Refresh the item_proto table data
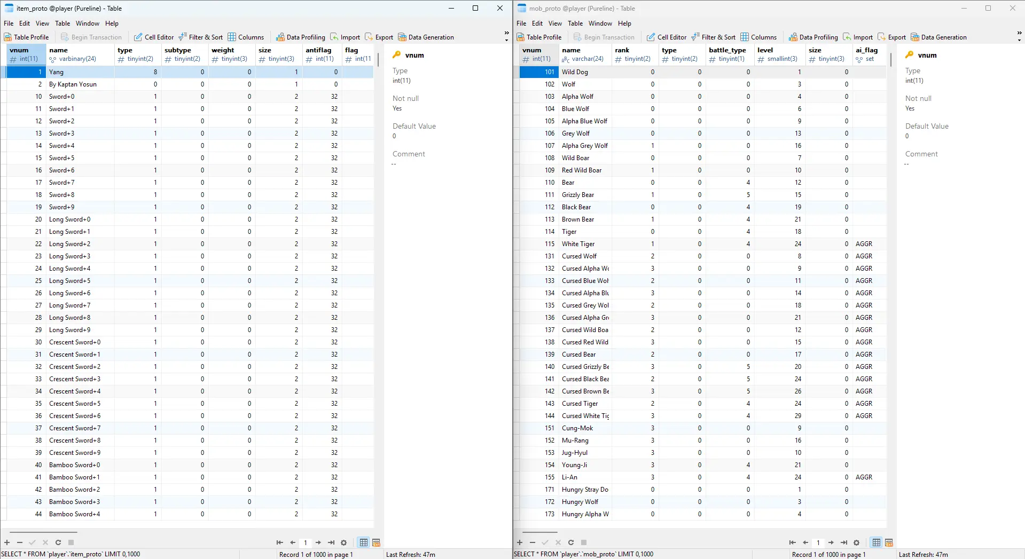The height and width of the screenshot is (559, 1025). pos(58,542)
